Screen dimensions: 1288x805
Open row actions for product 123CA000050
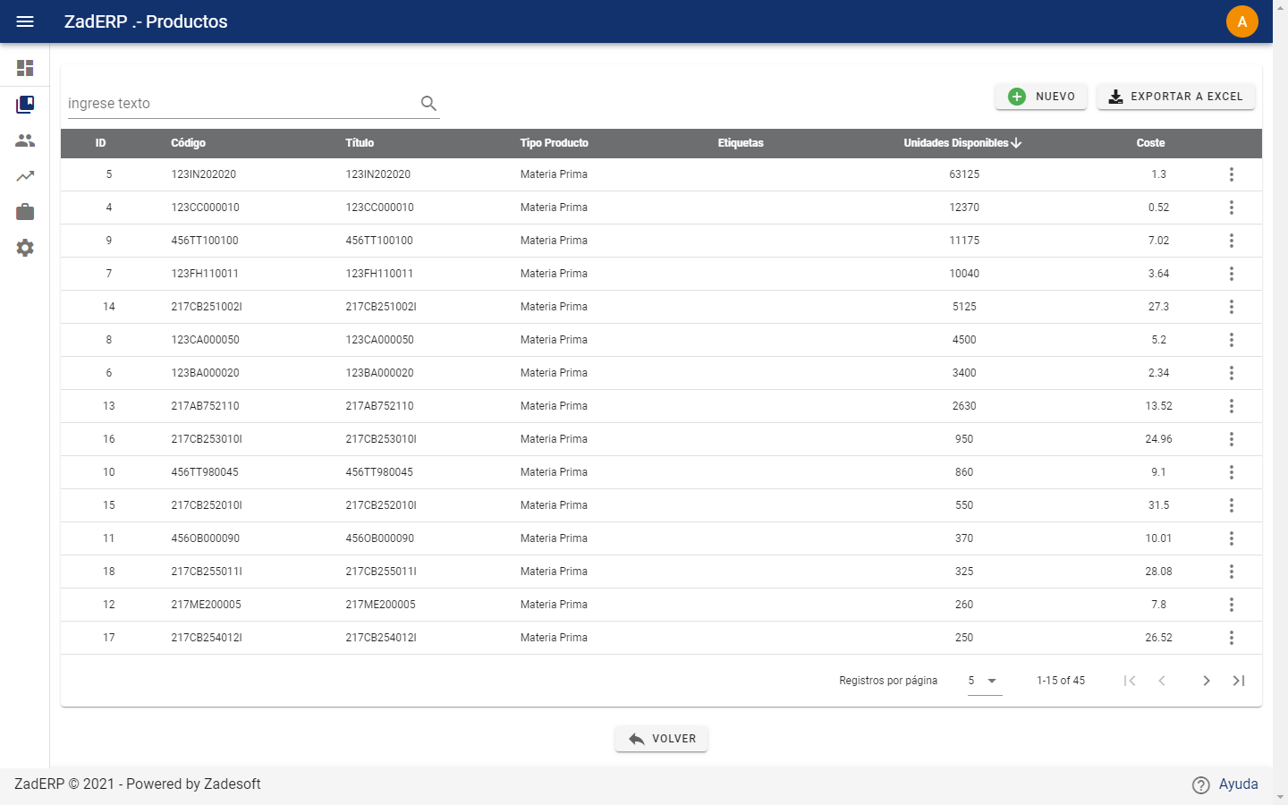[x=1232, y=340]
